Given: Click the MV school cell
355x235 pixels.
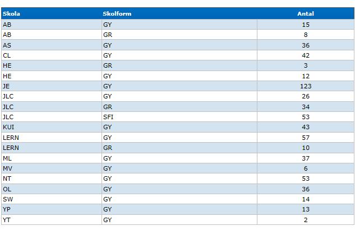Looking at the screenshot, I should 52,168.
